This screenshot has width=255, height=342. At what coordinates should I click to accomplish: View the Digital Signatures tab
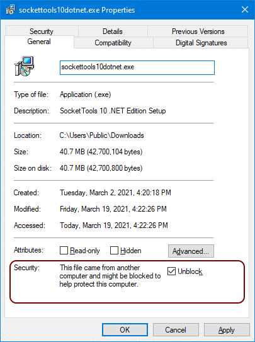pos(201,43)
